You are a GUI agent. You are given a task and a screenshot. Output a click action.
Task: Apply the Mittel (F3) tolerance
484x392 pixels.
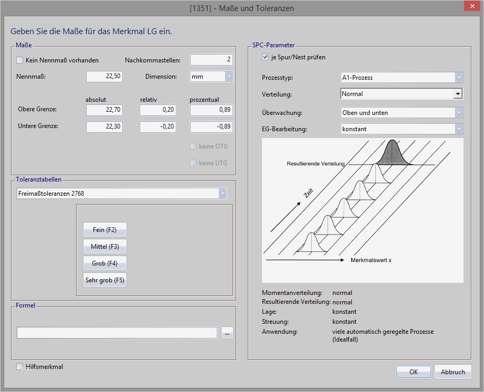click(x=104, y=247)
